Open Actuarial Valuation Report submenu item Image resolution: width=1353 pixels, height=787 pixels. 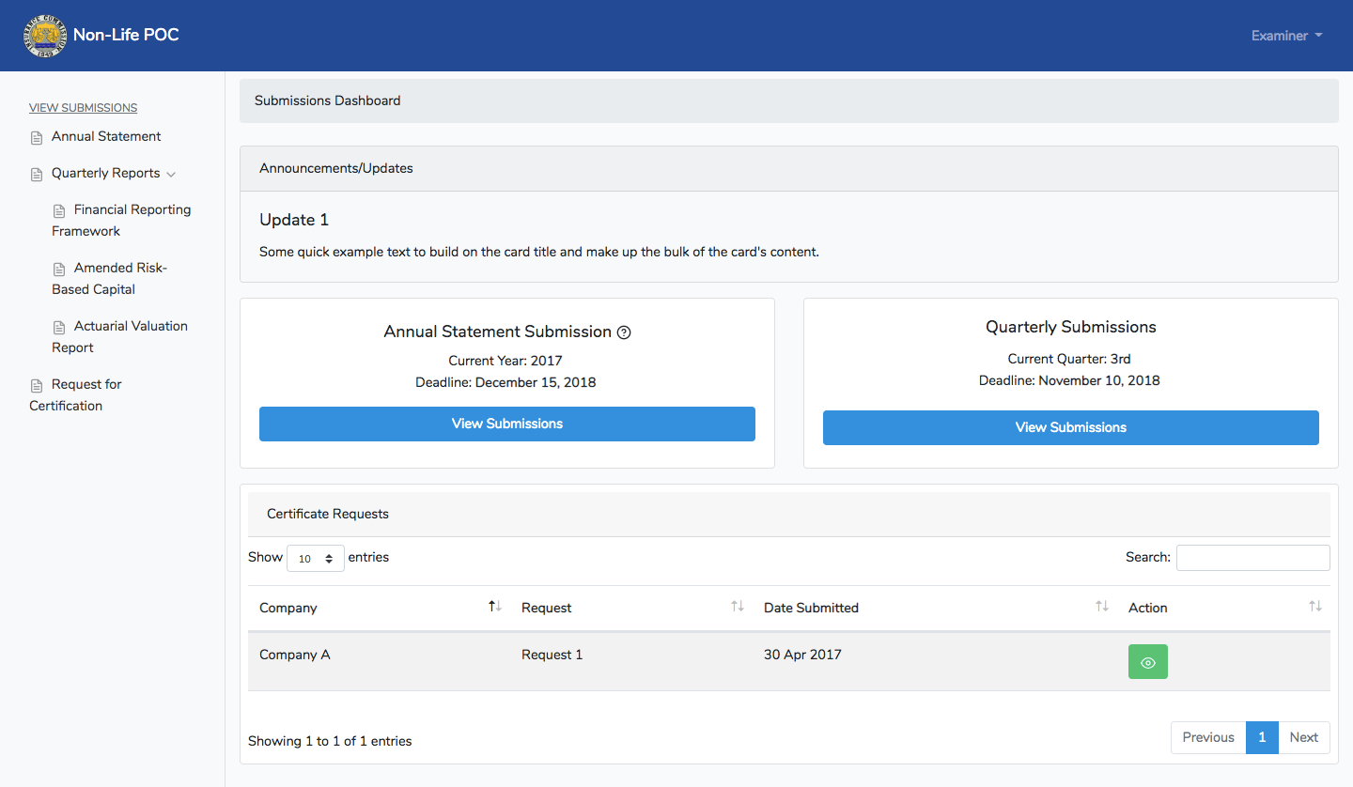(120, 336)
